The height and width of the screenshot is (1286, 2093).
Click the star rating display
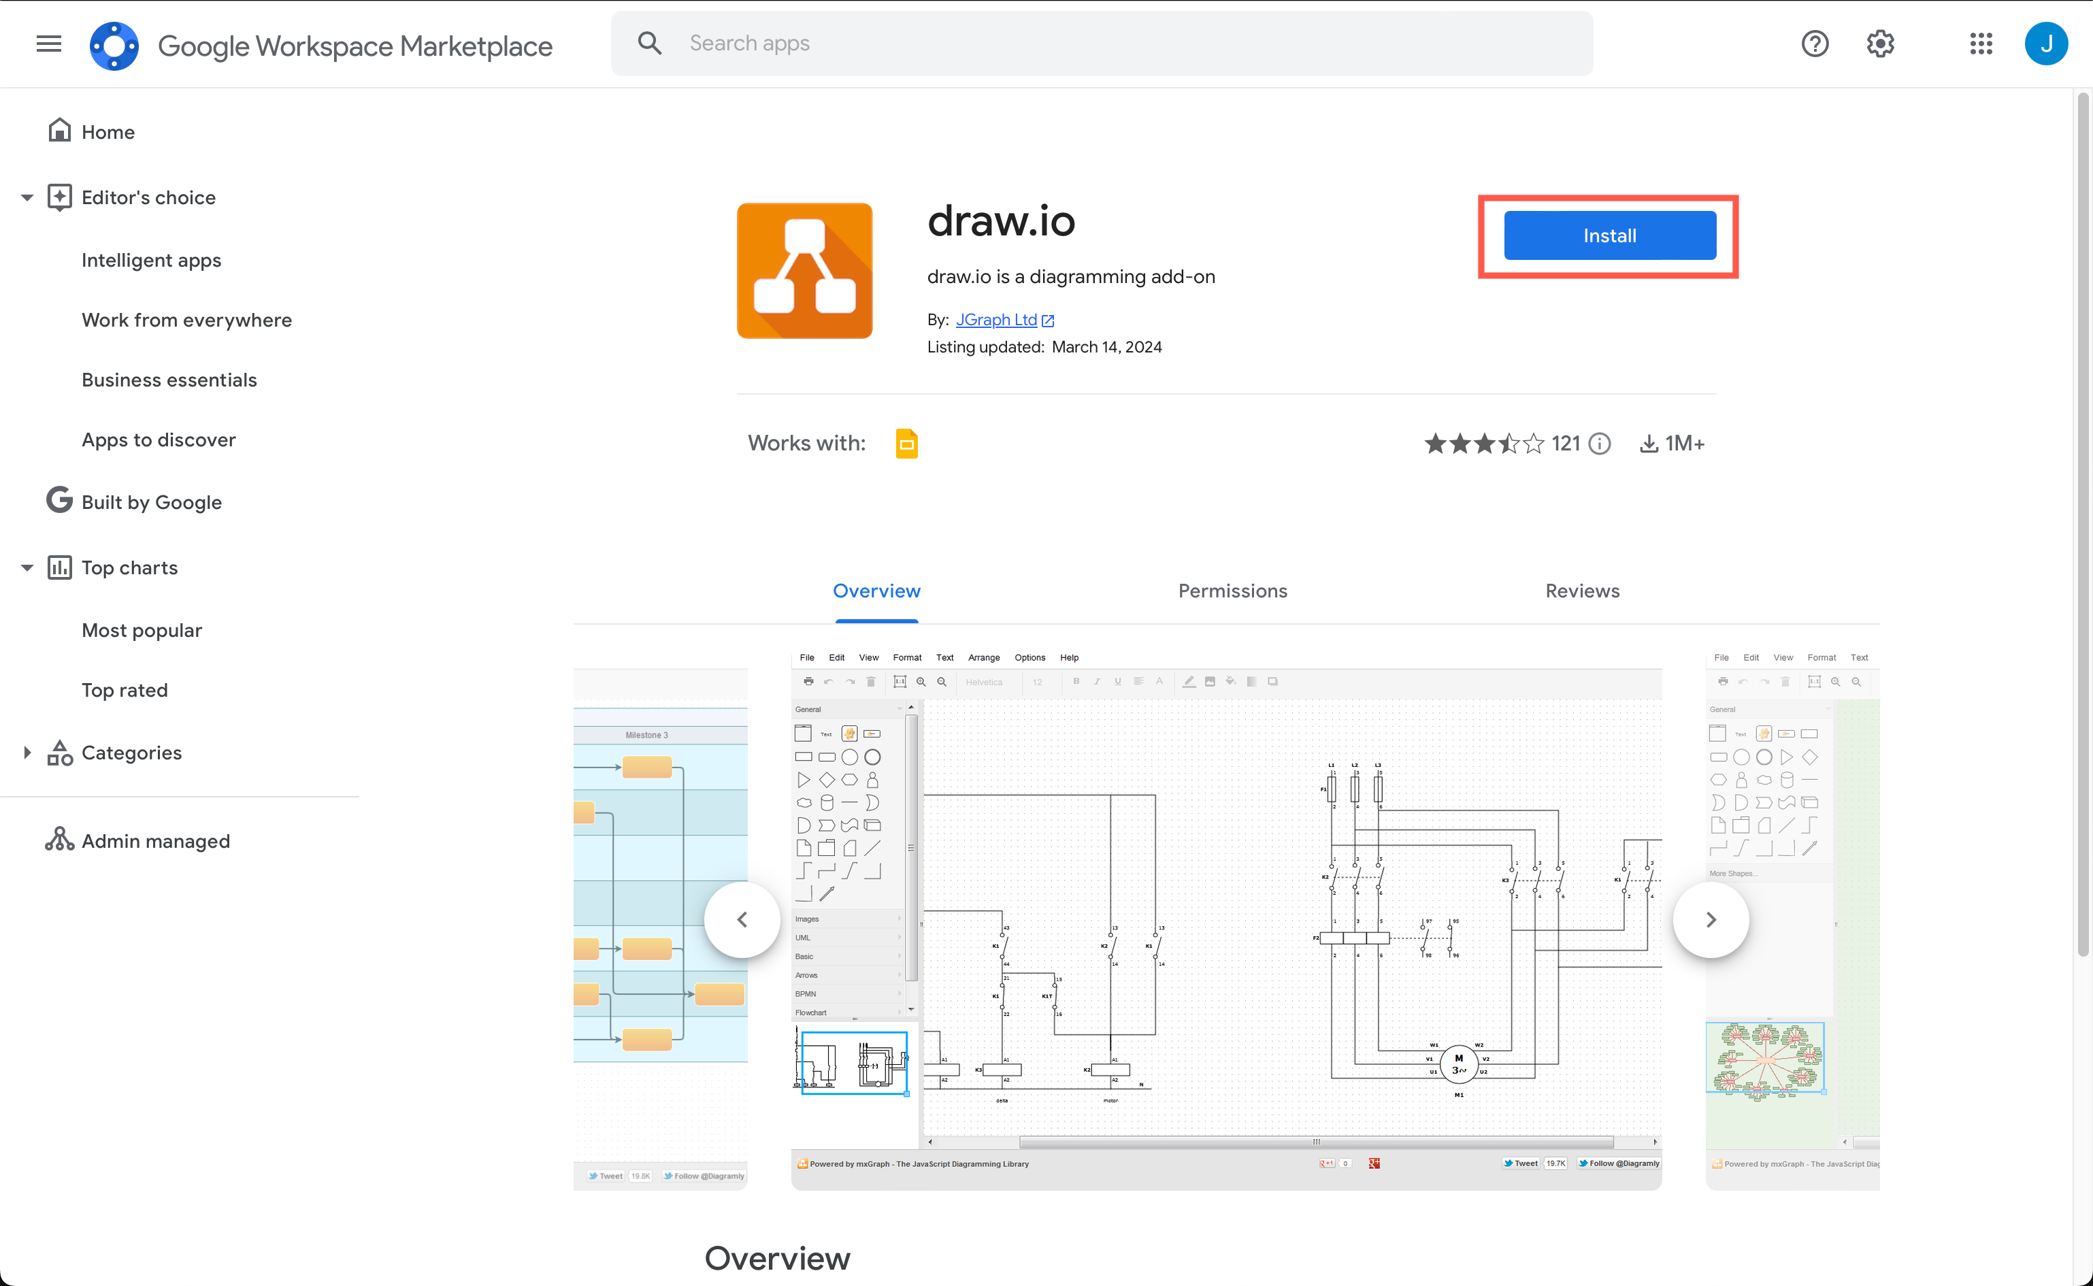[1484, 443]
